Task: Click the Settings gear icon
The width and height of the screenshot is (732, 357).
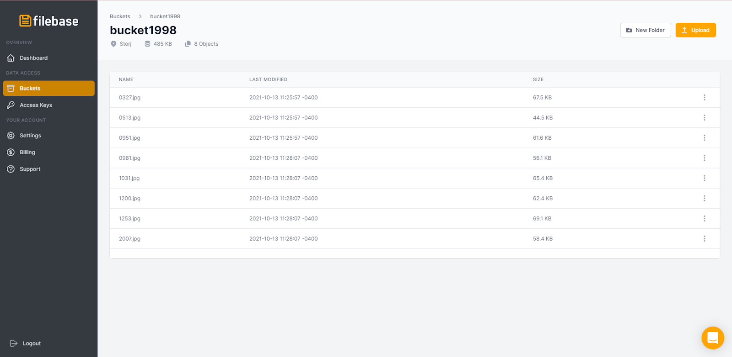Action: click(11, 136)
